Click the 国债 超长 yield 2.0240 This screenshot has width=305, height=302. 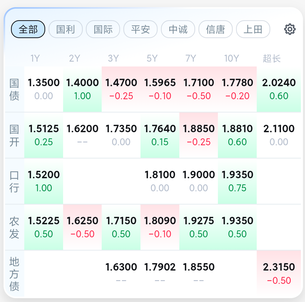tap(279, 89)
